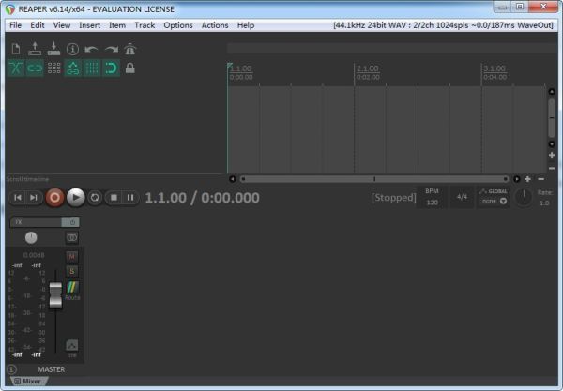The height and width of the screenshot is (391, 563).
Task: Toggle the grid lines button
Action: click(x=92, y=68)
